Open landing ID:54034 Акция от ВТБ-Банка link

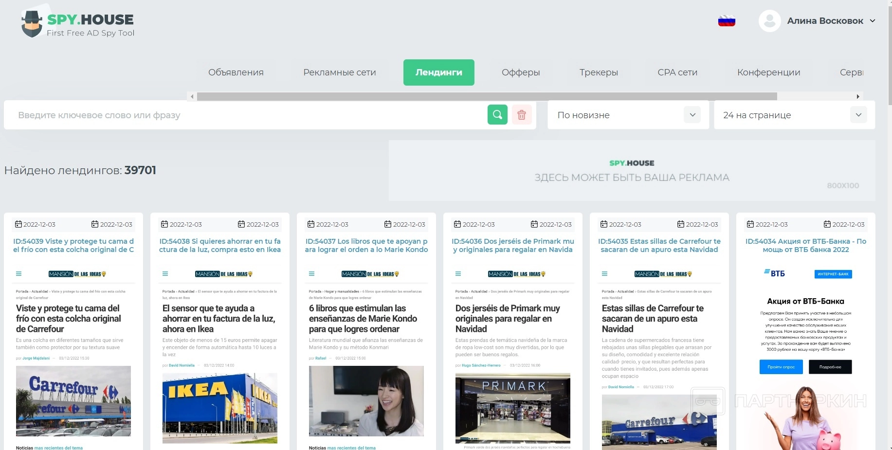(806, 245)
